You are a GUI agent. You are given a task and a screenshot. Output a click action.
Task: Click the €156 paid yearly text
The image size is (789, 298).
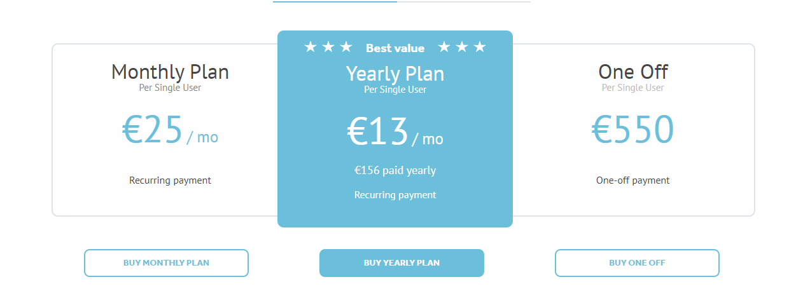click(395, 170)
